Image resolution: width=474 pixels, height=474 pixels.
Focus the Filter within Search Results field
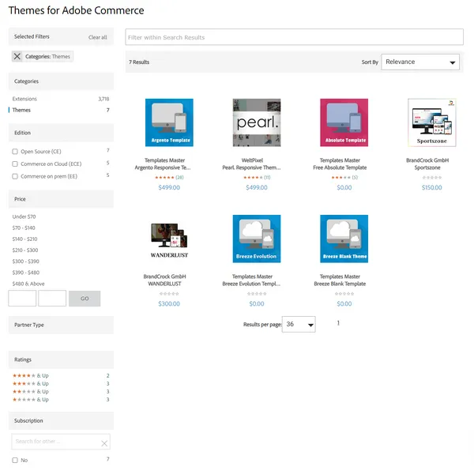coord(294,37)
